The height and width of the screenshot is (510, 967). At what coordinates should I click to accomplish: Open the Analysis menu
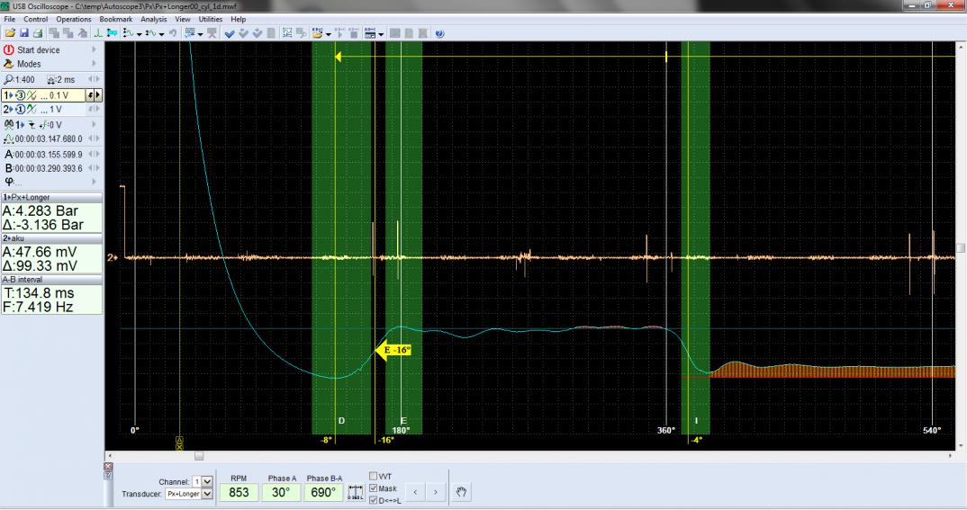pyautogui.click(x=153, y=19)
